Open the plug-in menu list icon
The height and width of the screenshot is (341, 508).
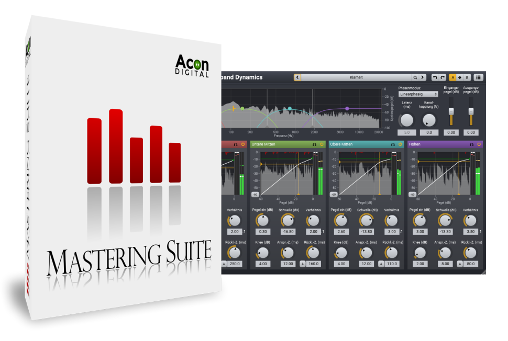478,77
